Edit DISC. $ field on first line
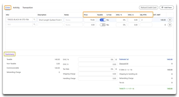Viewport: 179px width, 97px height. (133, 20)
